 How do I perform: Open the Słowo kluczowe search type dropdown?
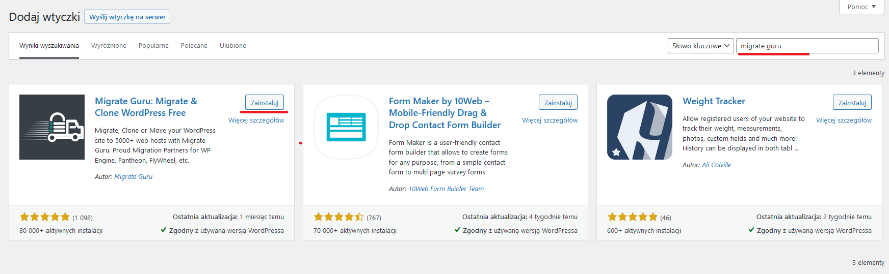pyautogui.click(x=701, y=46)
